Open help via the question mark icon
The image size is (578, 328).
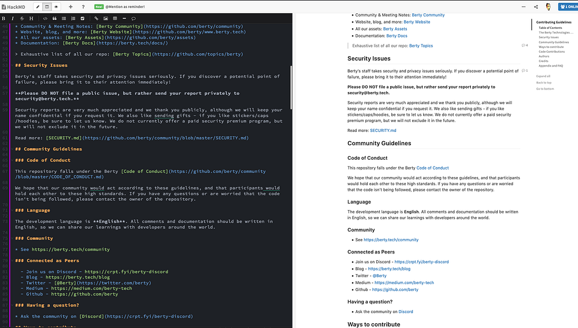(83, 6)
